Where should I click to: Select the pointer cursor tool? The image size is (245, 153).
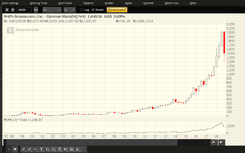(x=9, y=150)
